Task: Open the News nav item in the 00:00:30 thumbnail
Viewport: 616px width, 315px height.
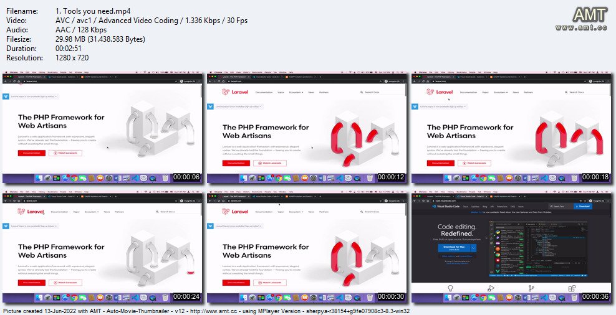Action: click(x=311, y=212)
